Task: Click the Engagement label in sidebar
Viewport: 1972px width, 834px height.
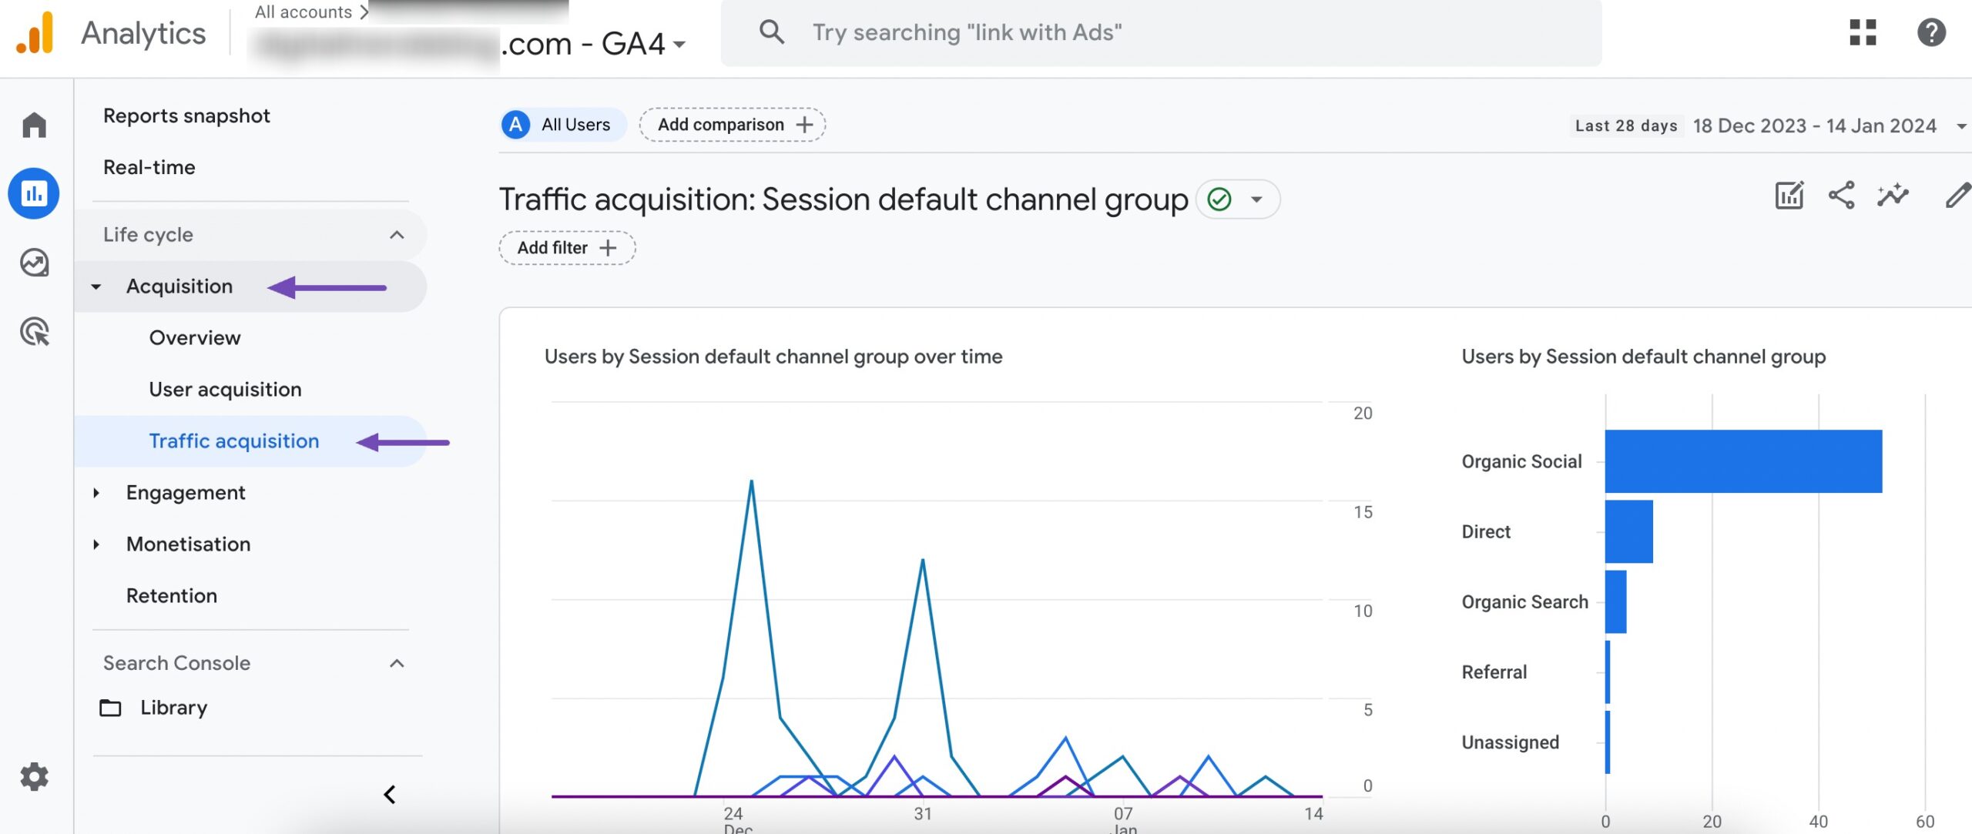Action: (x=186, y=493)
